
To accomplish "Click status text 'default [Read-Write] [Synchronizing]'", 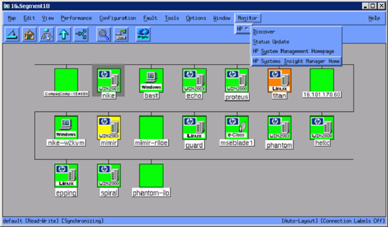I will pos(53,221).
